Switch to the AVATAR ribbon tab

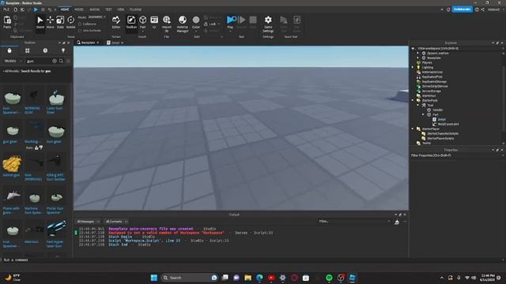coord(95,9)
